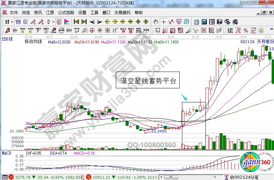Image resolution: width=274 pixels, height=180 pixels.
Task: Select the hand pan tool
Action: 155,22
